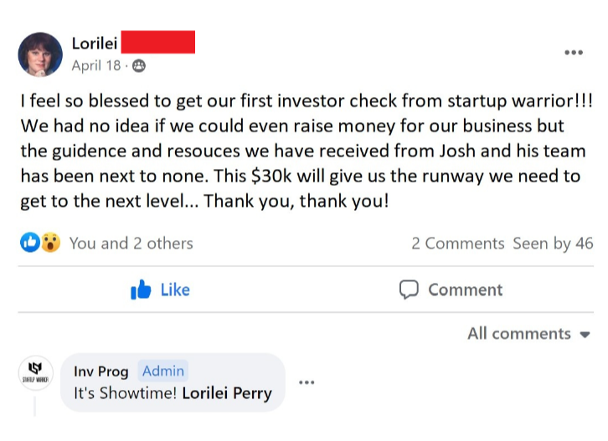The image size is (608, 441).
Task: Click Seen by 46 to view viewers
Action: point(553,243)
